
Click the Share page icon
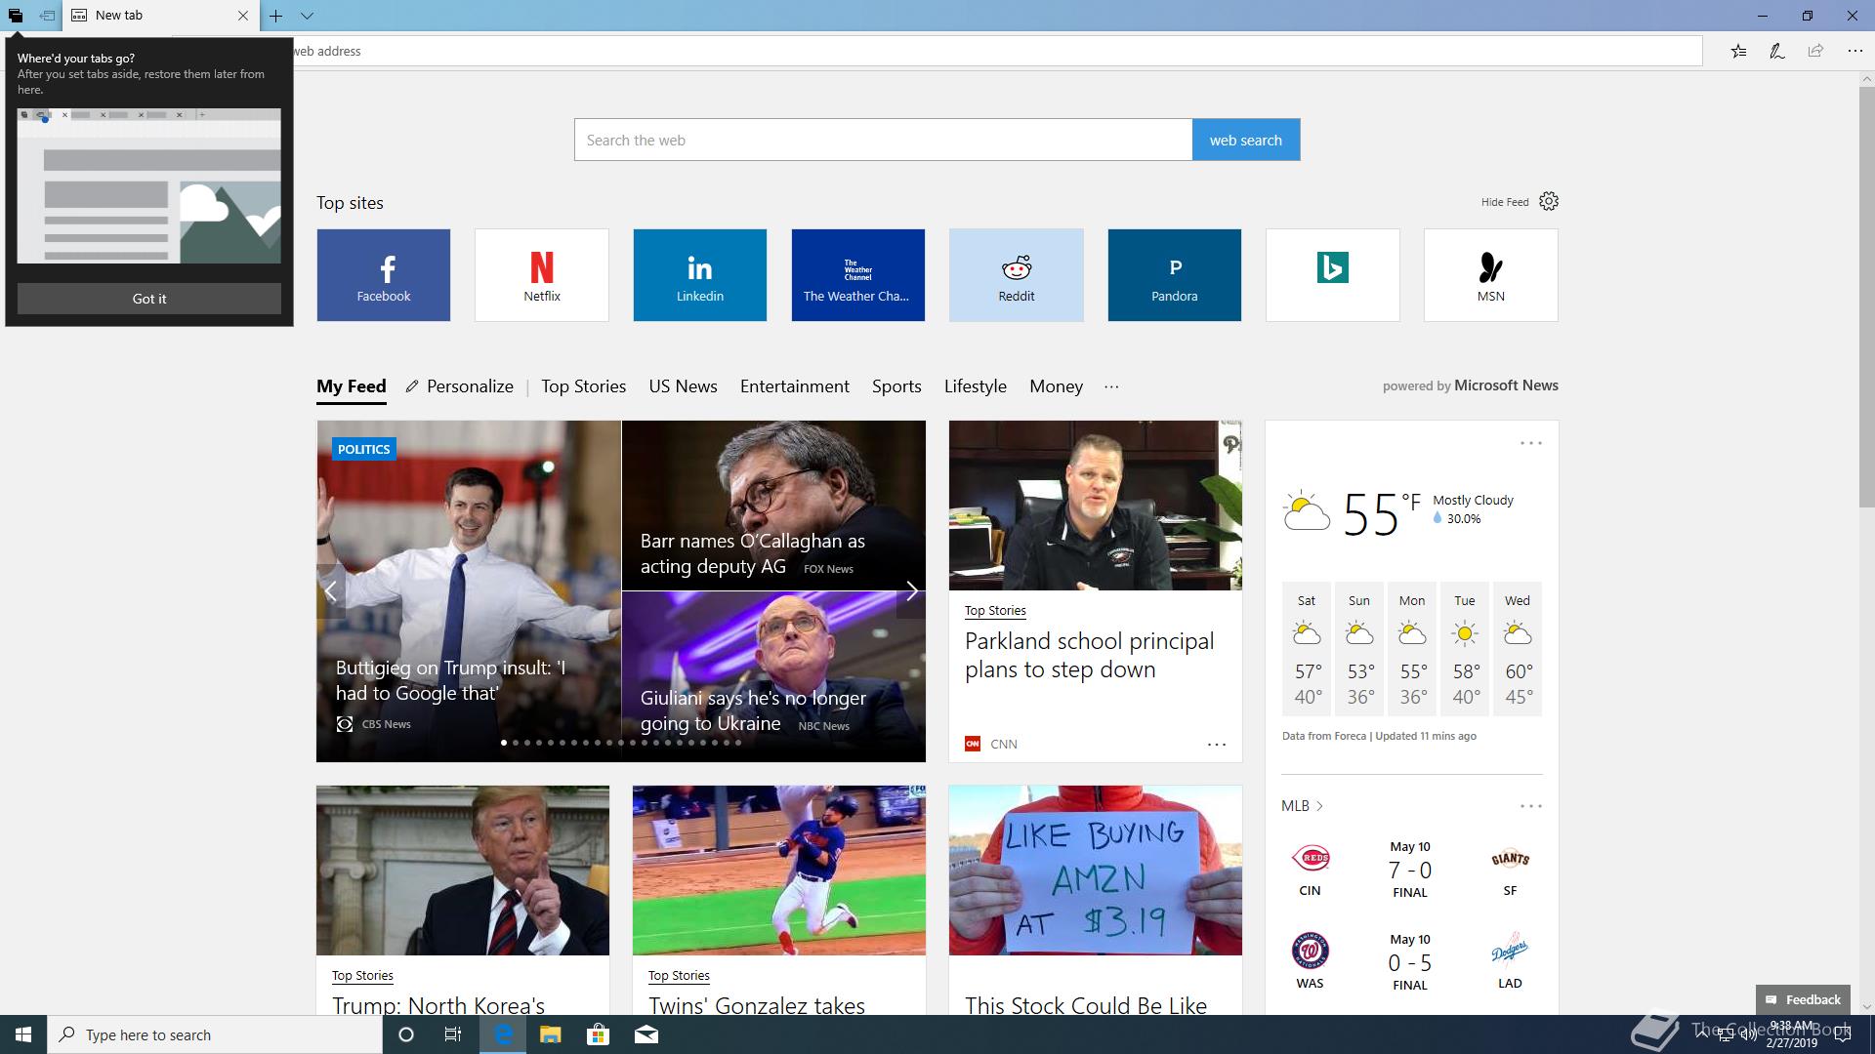point(1815,51)
